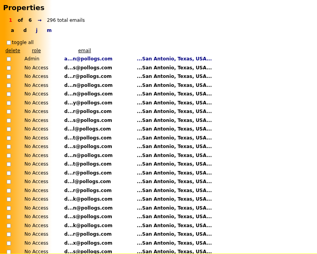Sort the list by the "role" column
317x254 pixels.
click(36, 50)
